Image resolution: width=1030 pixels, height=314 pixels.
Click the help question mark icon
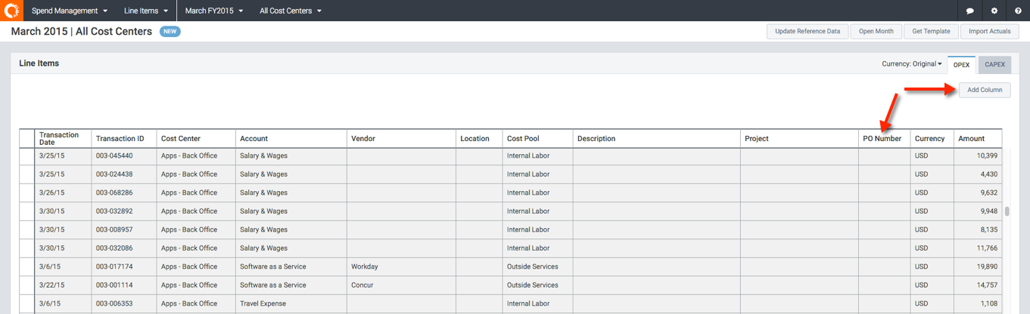coord(1018,11)
